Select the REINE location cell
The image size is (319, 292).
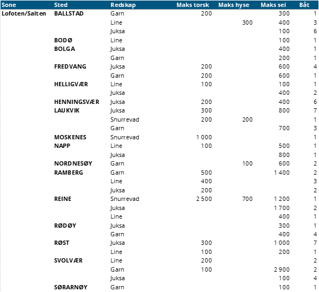click(63, 199)
